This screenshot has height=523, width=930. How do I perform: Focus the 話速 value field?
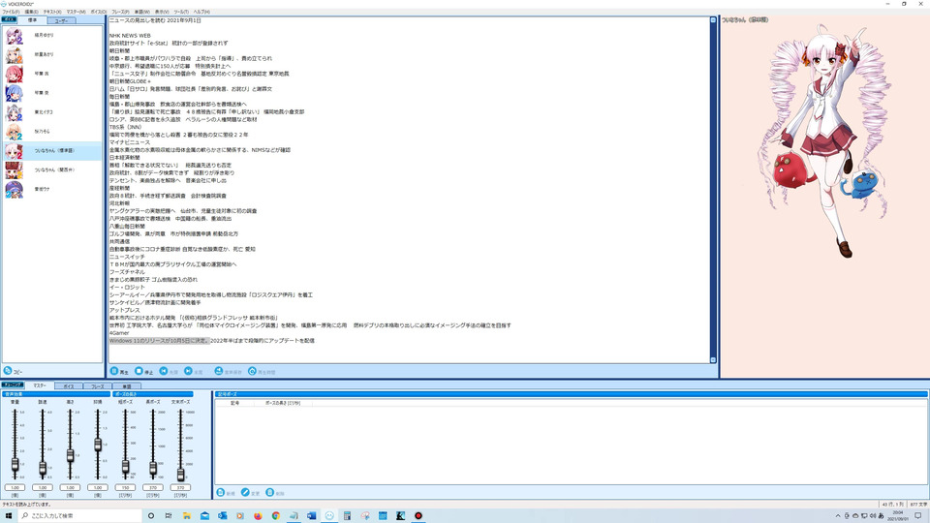click(x=43, y=487)
